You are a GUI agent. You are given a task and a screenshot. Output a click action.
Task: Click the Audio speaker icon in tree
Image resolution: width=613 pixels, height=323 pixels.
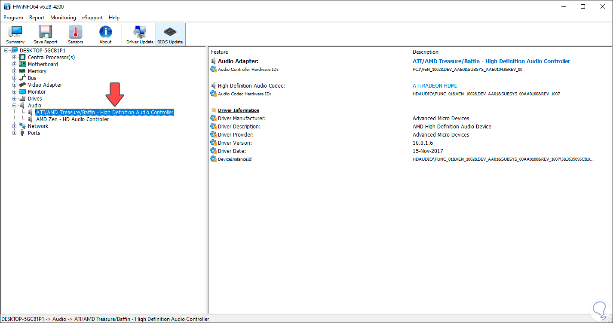pos(22,106)
